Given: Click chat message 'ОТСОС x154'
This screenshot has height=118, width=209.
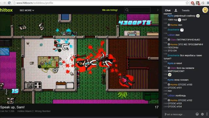Looking at the screenshot, I should pos(175,107).
